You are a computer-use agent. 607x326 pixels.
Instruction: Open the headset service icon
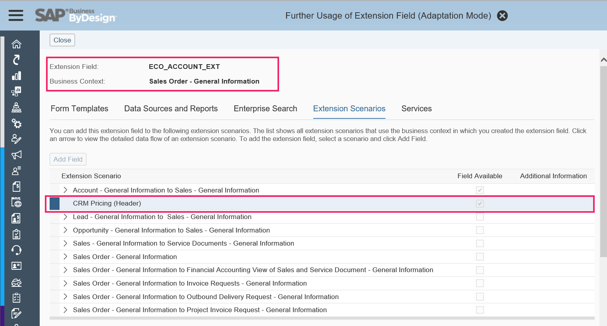[16, 250]
